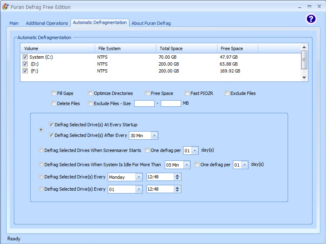
Task: Click the volume list scroll up arrow
Action: [x=304, y=47]
